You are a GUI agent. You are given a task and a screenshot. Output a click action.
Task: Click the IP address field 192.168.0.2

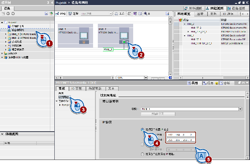click(180, 135)
